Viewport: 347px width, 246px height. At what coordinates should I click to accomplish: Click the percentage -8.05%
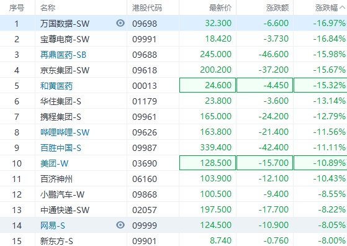(332, 225)
